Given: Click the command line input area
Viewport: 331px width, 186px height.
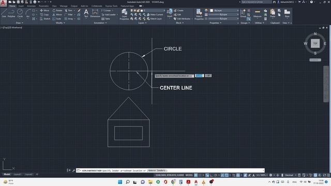Looking at the screenshot, I should point(170,171).
